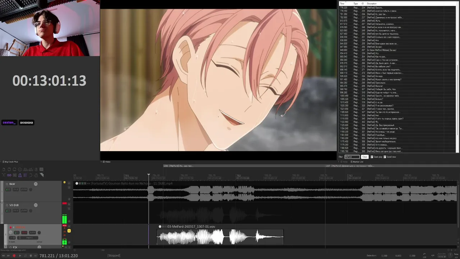Click the New Project toolbar icon
Viewport: 460px width, 259px height.
coord(4,169)
